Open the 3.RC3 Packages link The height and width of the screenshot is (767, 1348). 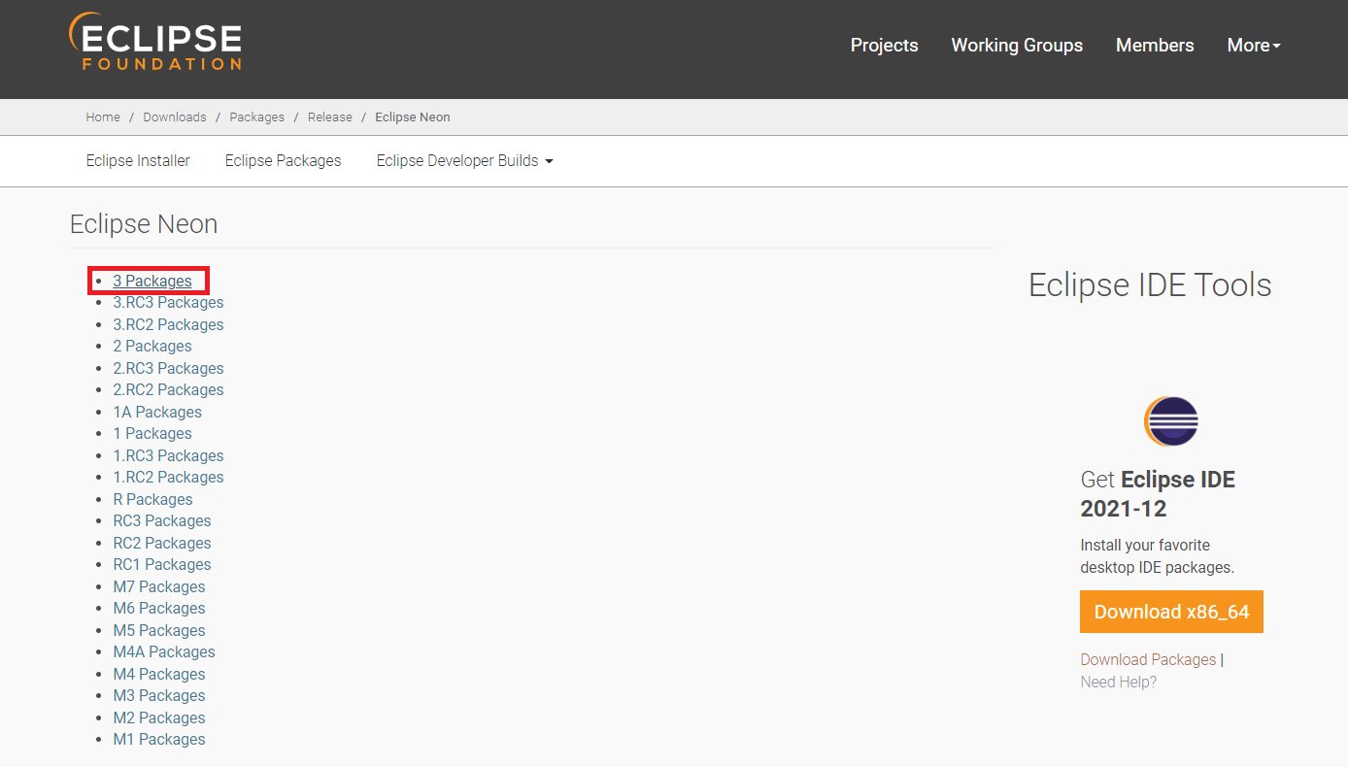tap(168, 303)
